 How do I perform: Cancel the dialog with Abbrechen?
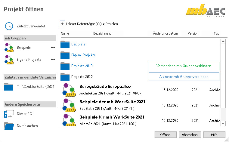(x=190, y=134)
